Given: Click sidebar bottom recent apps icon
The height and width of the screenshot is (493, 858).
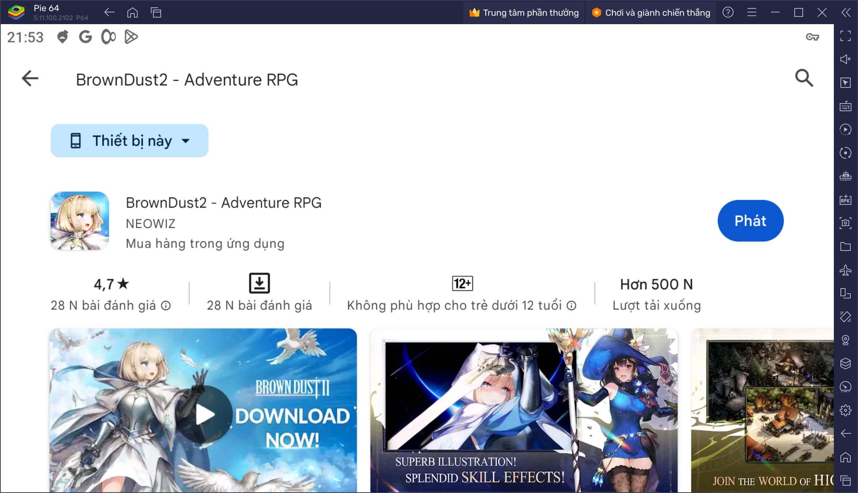Looking at the screenshot, I should [x=846, y=481].
